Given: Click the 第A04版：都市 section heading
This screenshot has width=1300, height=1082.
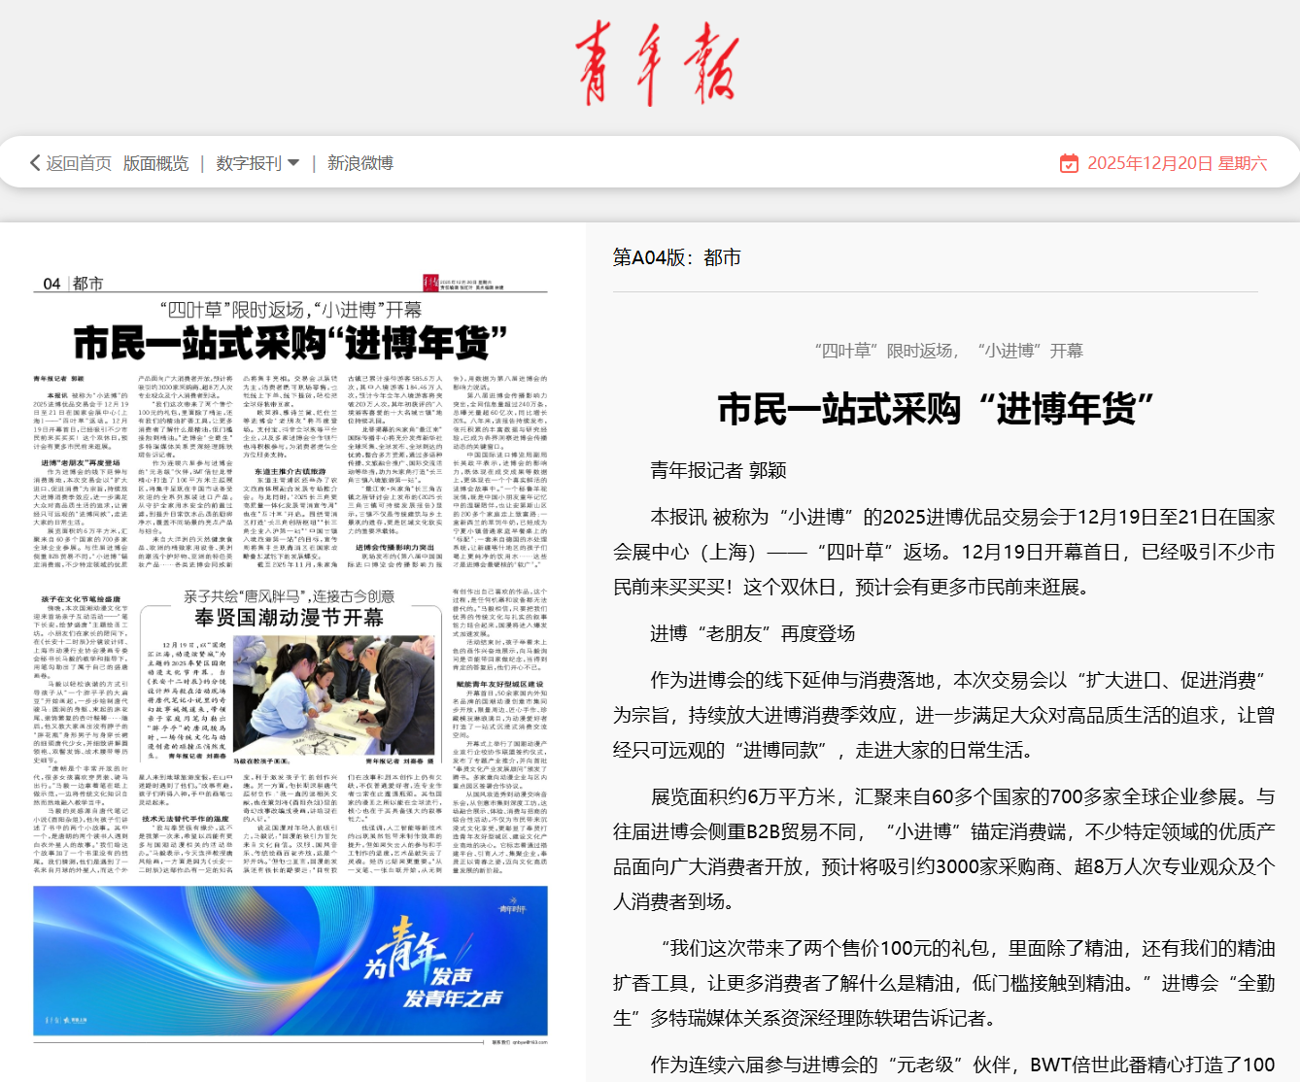Looking at the screenshot, I should coord(676,257).
